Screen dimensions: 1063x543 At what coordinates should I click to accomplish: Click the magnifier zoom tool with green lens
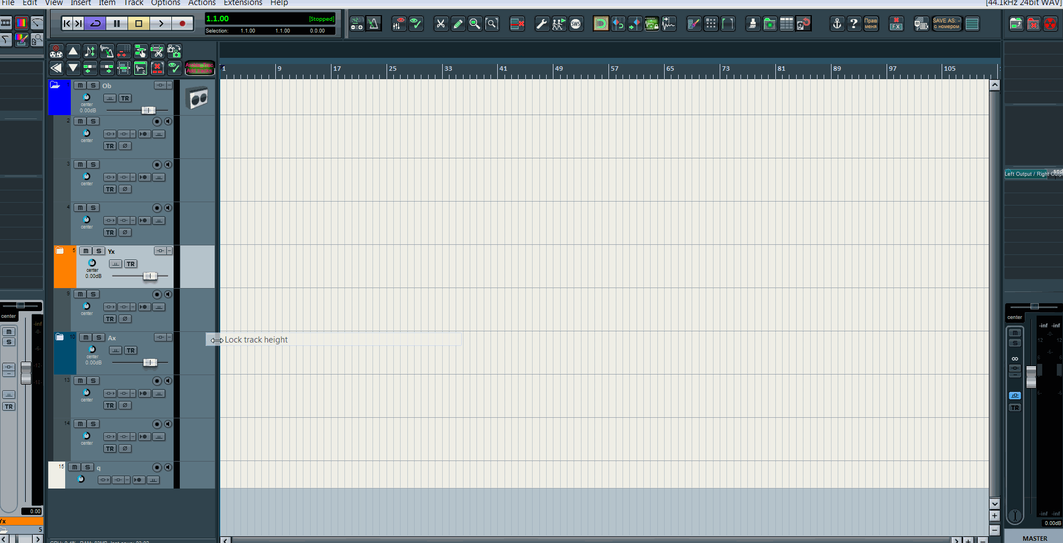475,24
